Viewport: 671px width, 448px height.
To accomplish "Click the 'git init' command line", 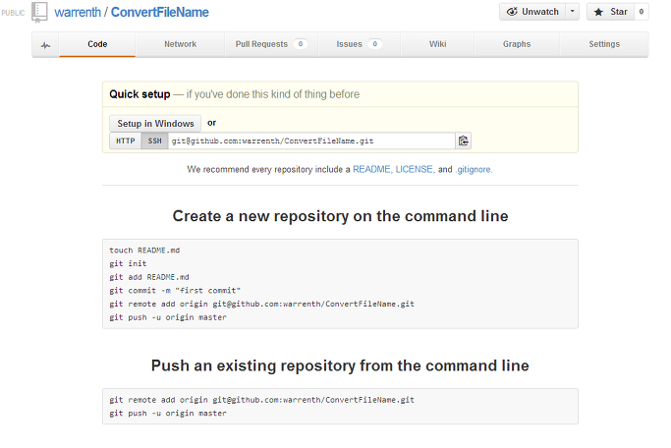I will pyautogui.click(x=128, y=263).
